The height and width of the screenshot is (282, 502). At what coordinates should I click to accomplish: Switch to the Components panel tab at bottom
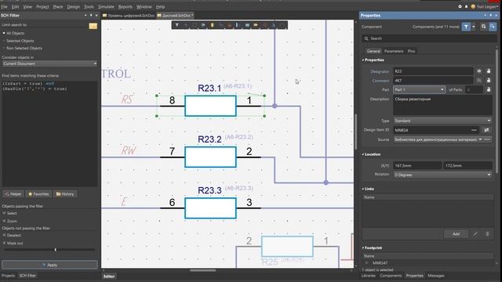391,276
